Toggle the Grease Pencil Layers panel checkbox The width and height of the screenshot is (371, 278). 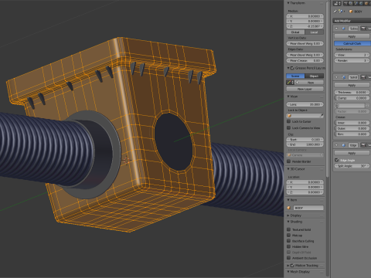pyautogui.click(x=292, y=68)
